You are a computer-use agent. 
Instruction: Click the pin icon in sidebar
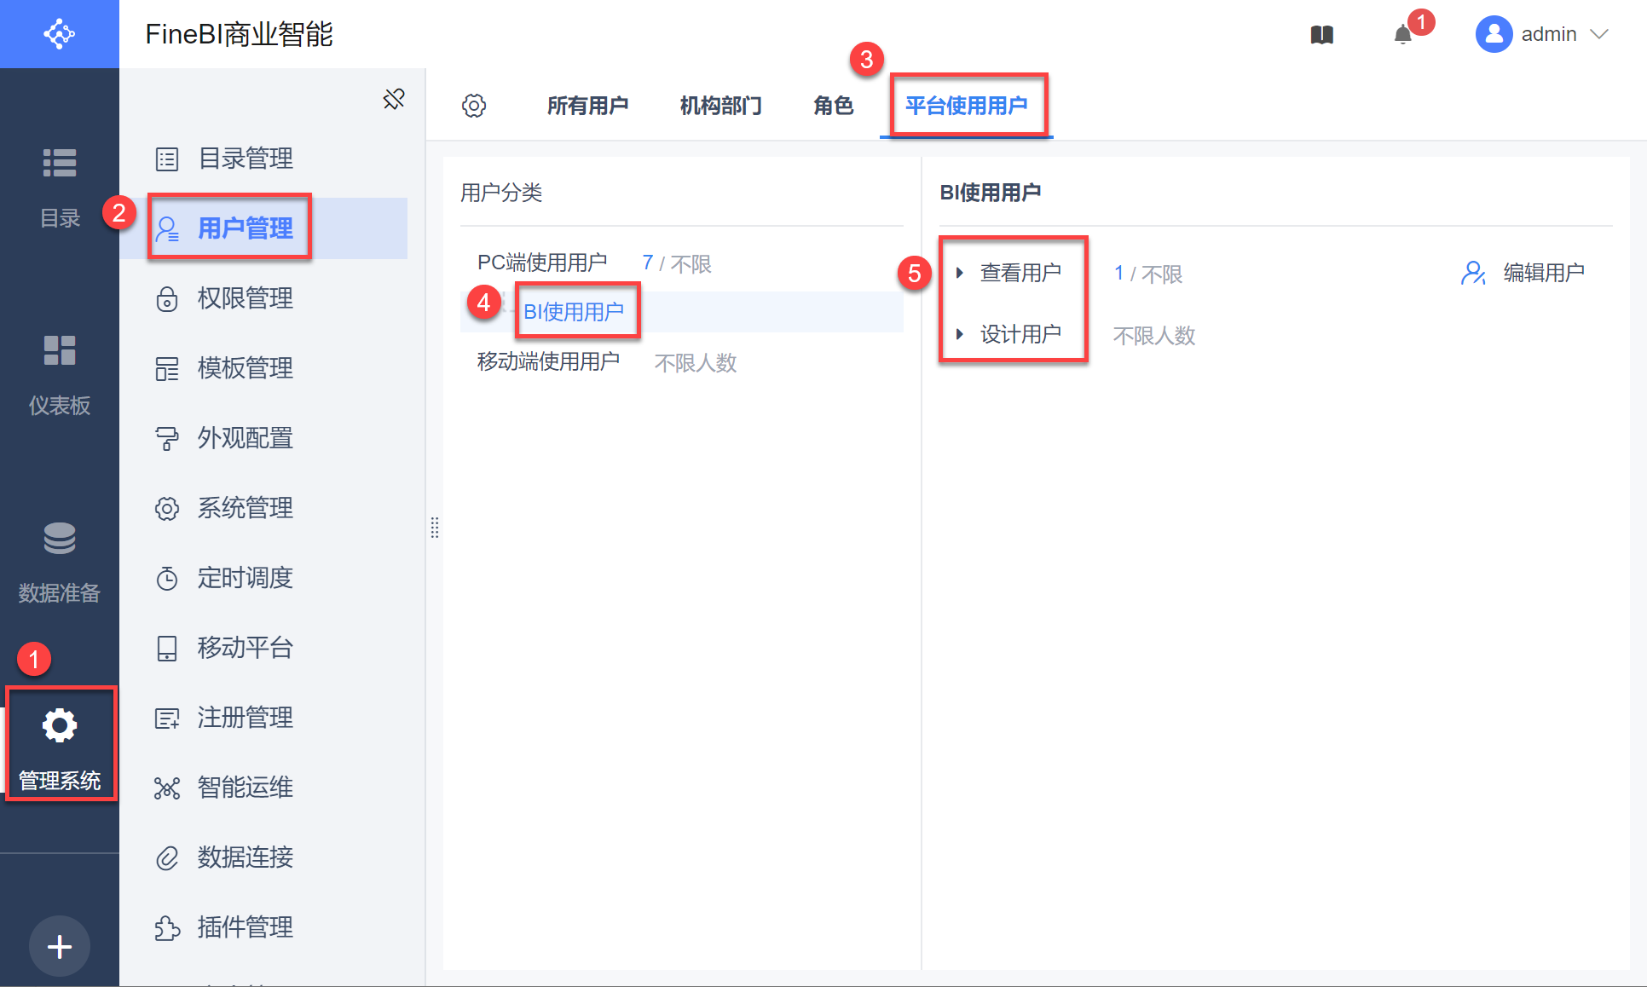(394, 100)
